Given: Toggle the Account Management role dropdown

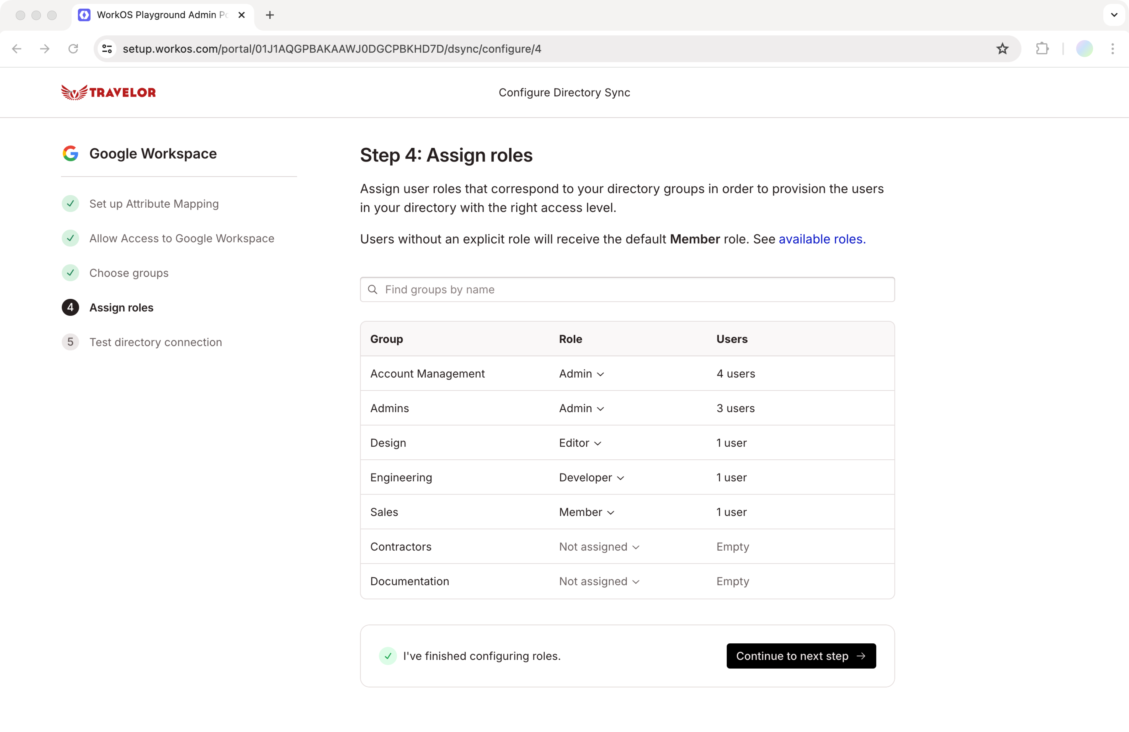Looking at the screenshot, I should click(582, 373).
